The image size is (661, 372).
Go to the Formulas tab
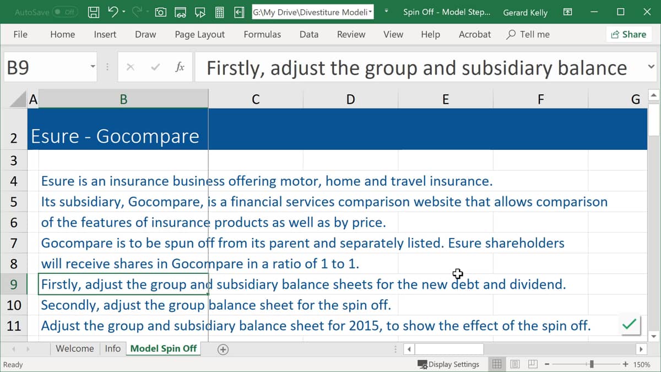point(262,34)
